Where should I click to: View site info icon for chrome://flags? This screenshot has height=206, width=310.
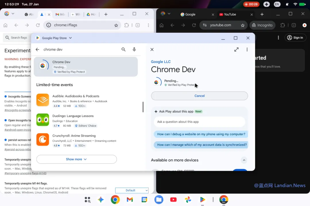click(x=49, y=25)
